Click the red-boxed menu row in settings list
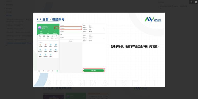Image resolution: width=198 pixels, height=99 pixels. 71,28
